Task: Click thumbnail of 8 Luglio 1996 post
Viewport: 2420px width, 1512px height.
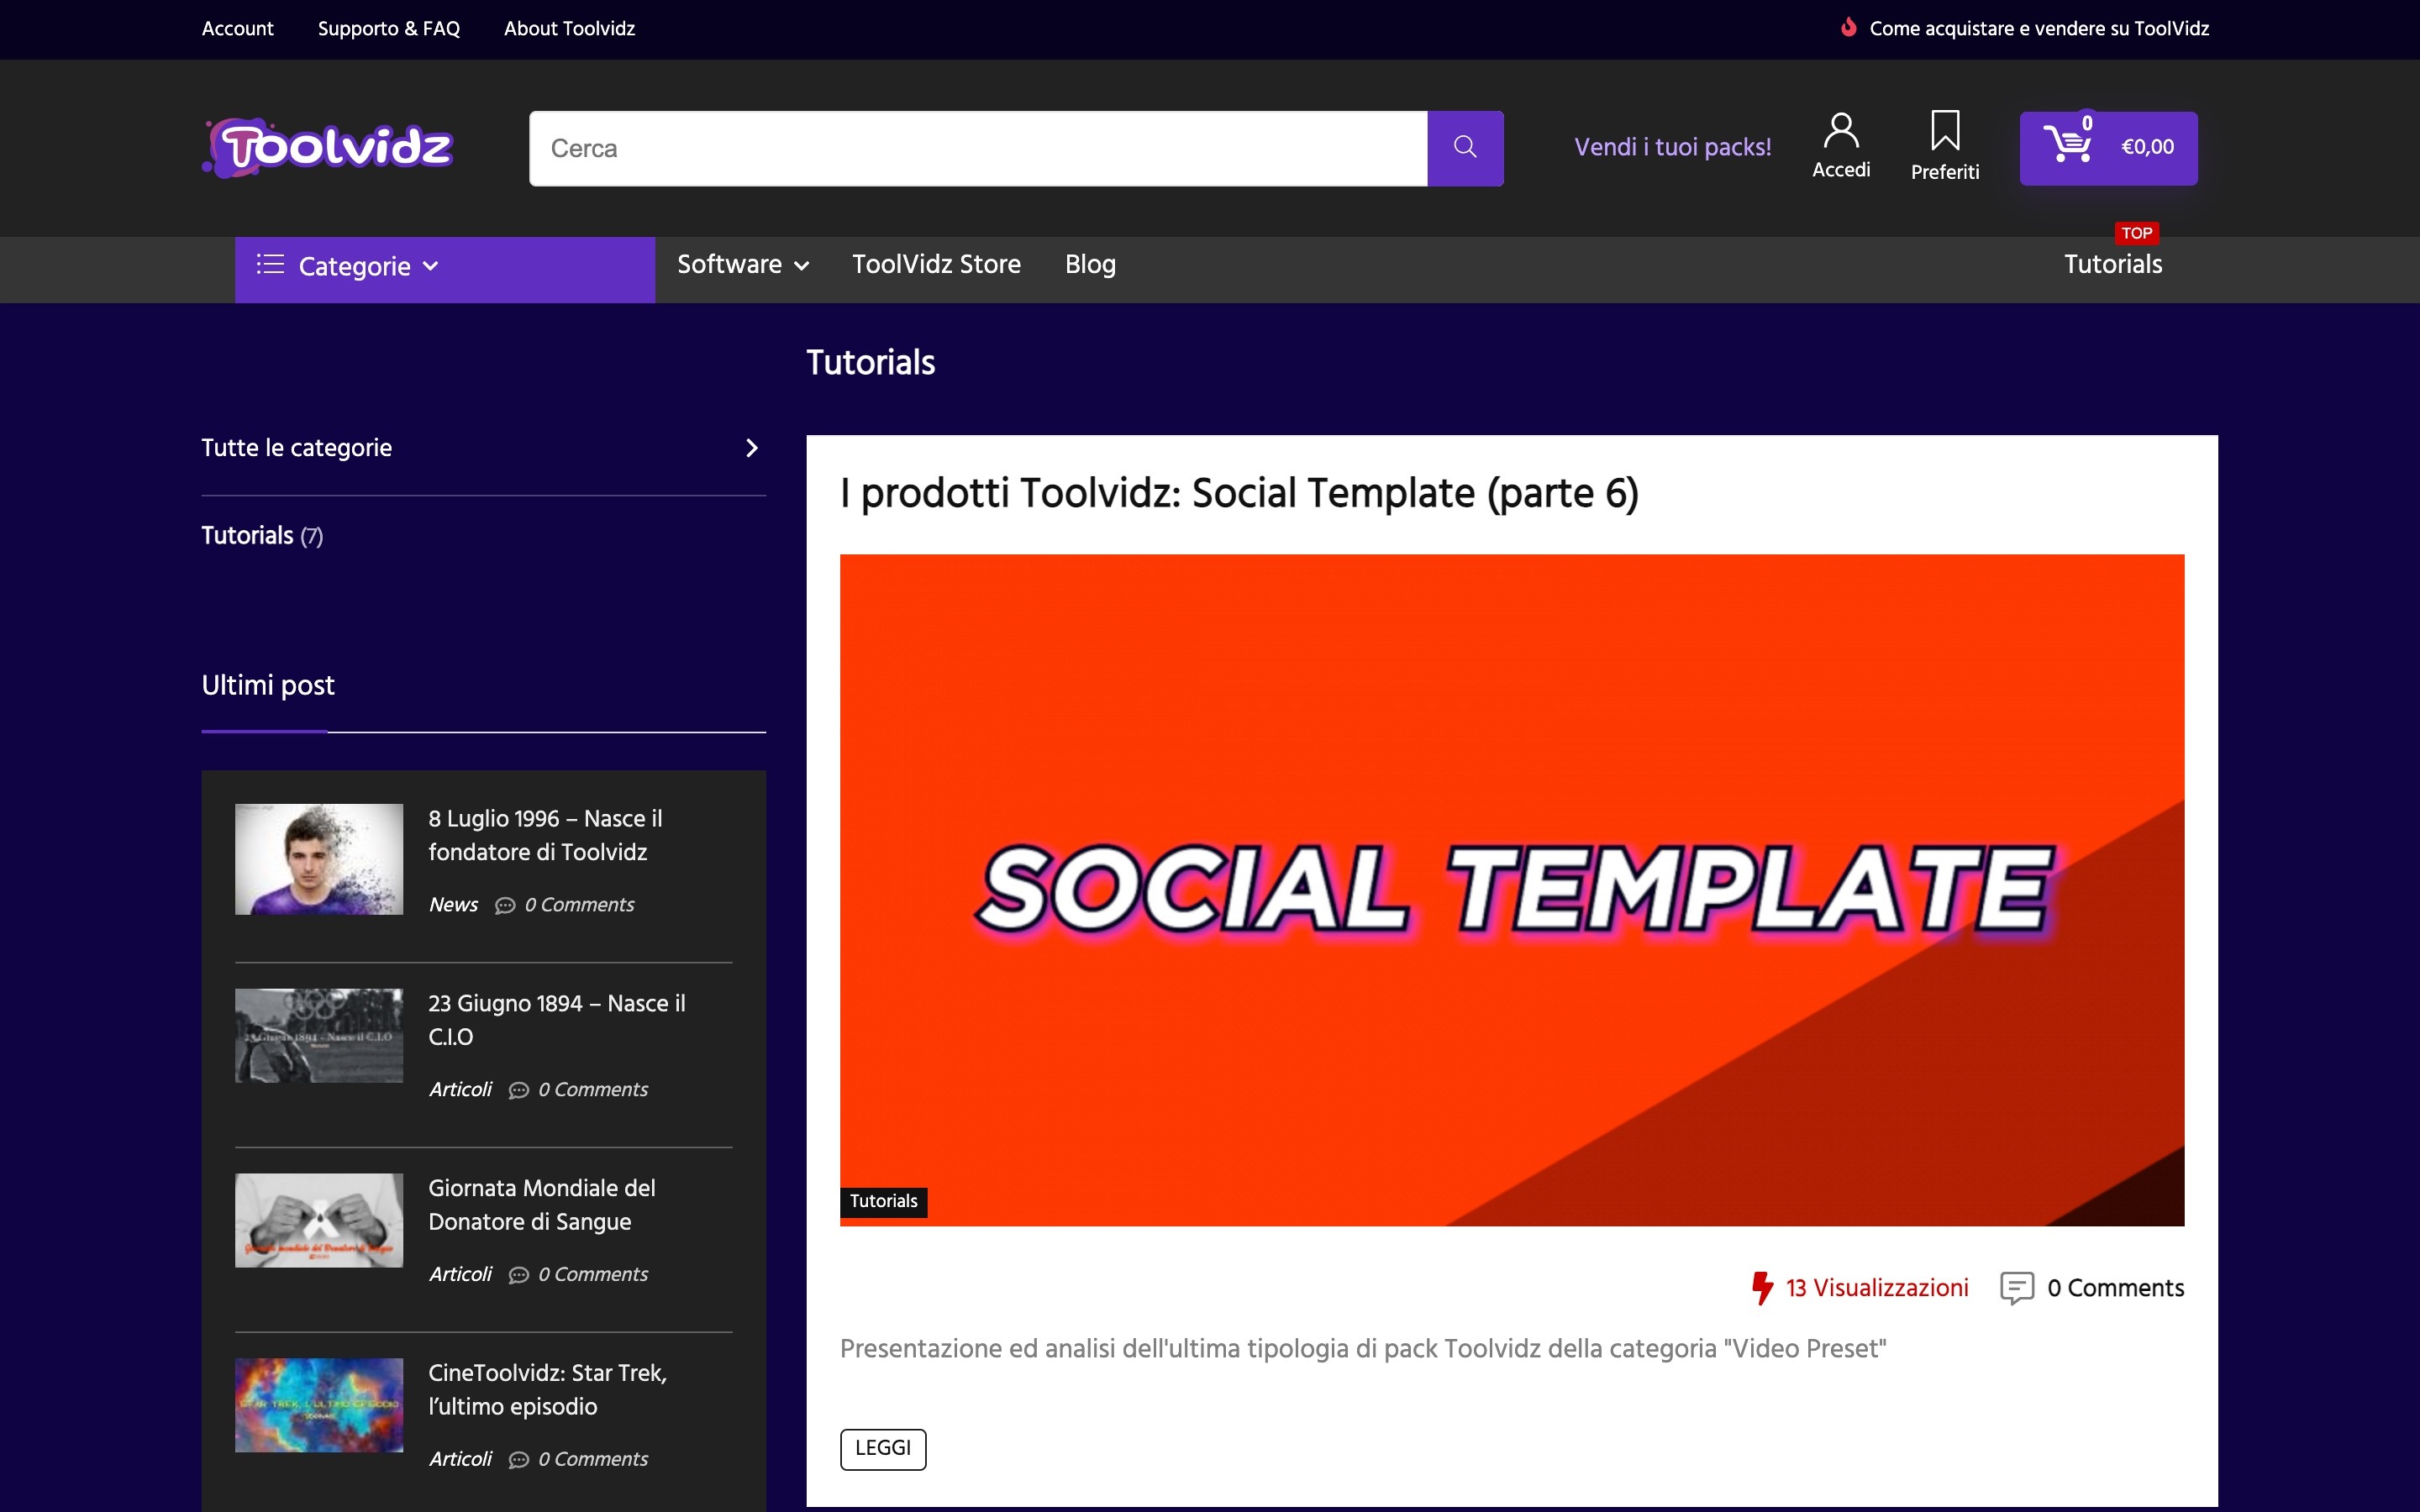Action: pos(319,859)
